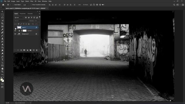
Task: Select the History Brush tool
Action: pyautogui.click(x=2, y=42)
